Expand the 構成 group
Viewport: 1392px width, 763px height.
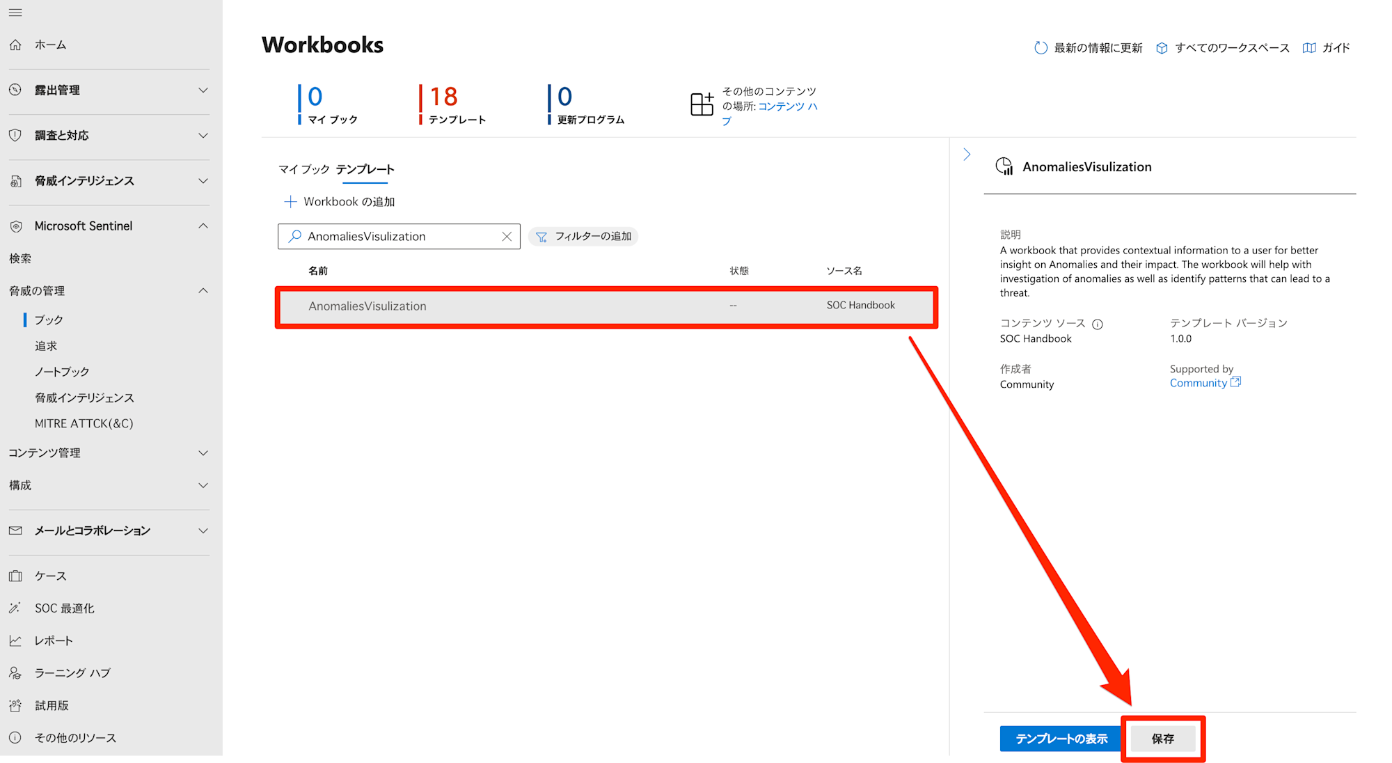[203, 485]
